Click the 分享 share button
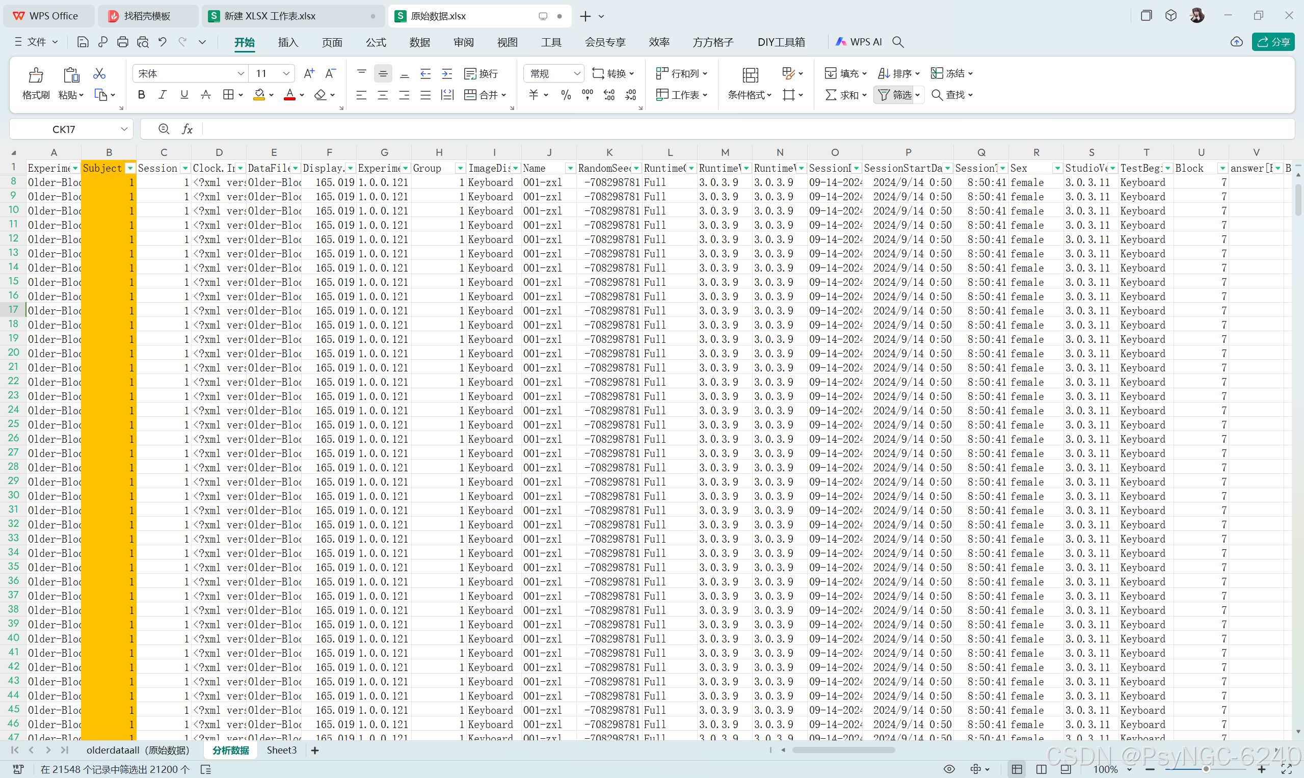 1273,42
